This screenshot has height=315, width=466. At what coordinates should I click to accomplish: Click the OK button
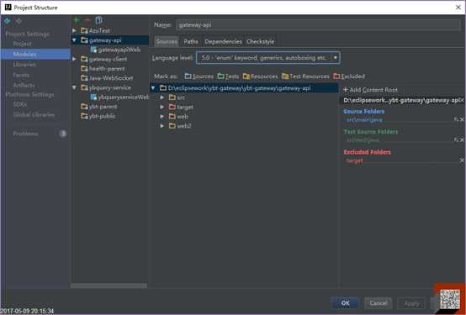[346, 303]
